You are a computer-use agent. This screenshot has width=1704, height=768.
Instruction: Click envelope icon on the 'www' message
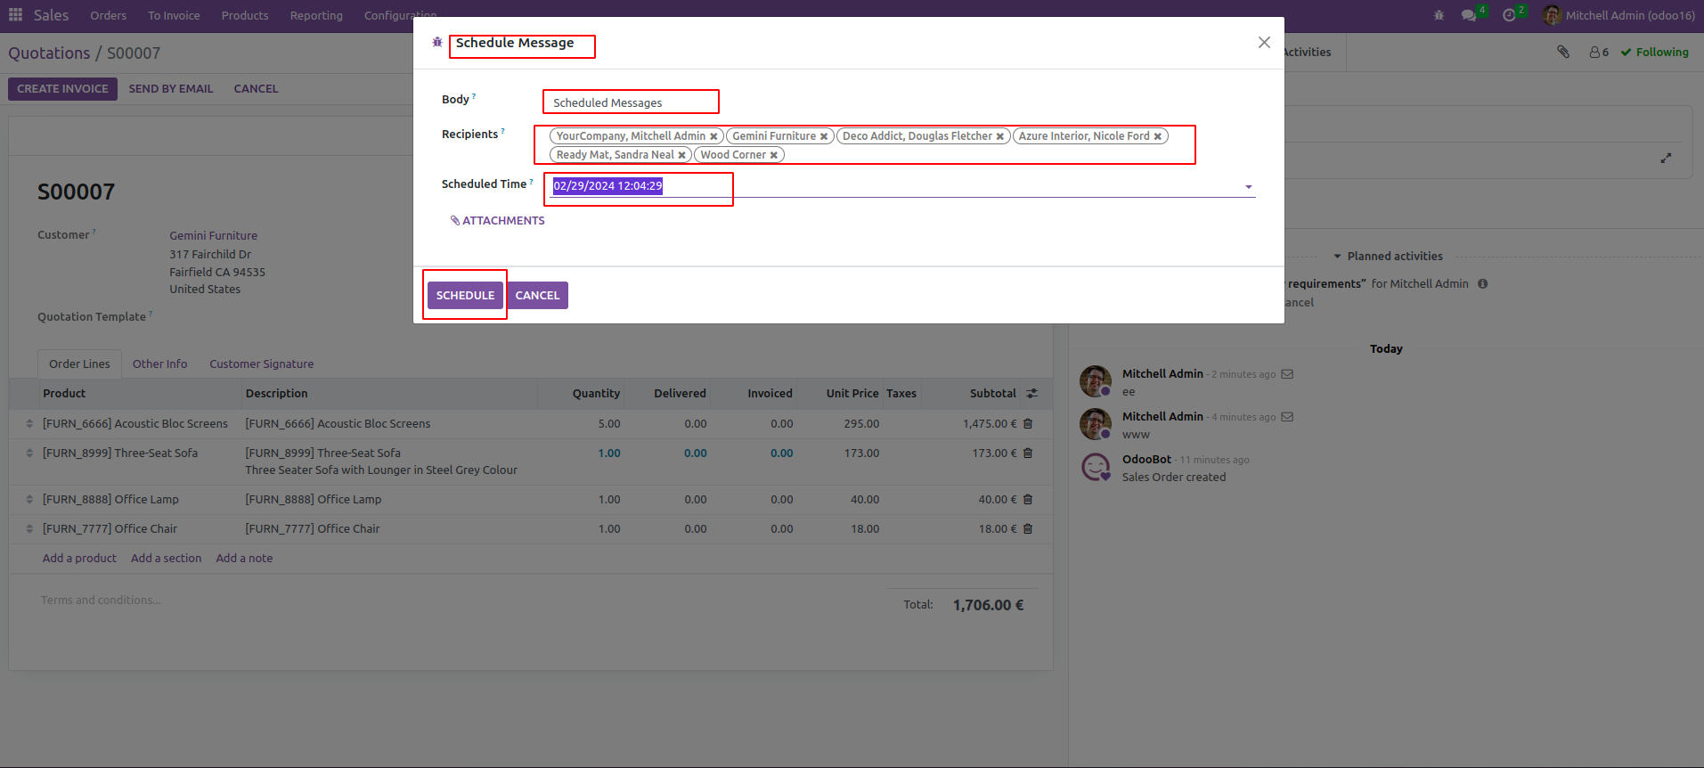[x=1287, y=417]
